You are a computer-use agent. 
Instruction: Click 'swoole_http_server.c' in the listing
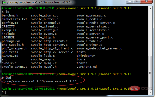49,45
